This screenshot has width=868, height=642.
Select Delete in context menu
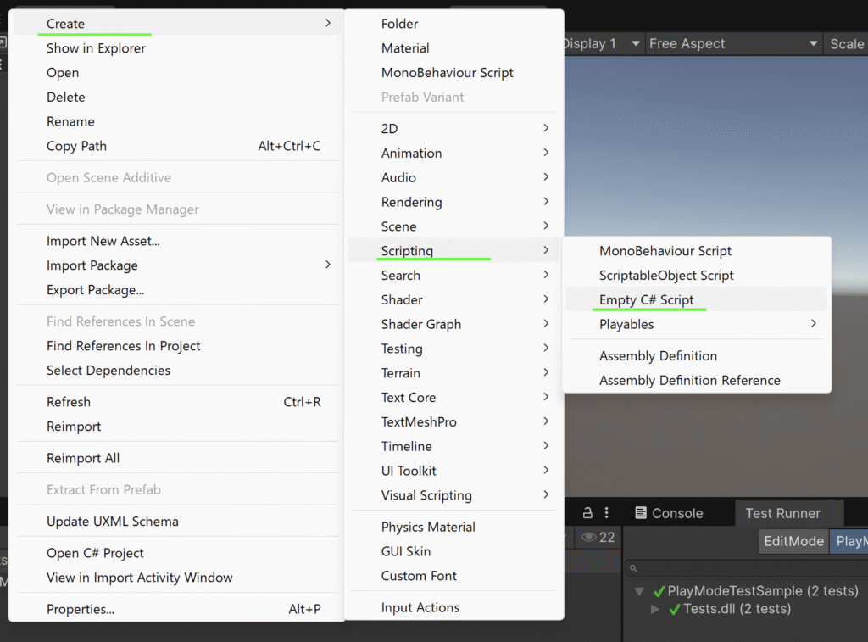click(176, 97)
